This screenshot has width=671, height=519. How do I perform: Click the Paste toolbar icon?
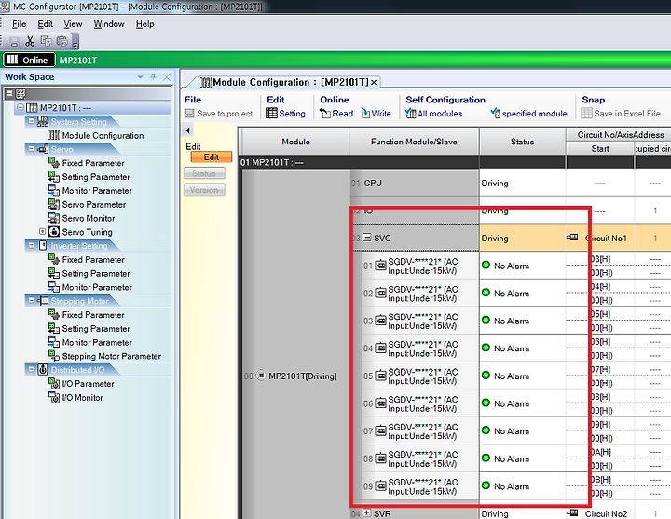tap(62, 41)
